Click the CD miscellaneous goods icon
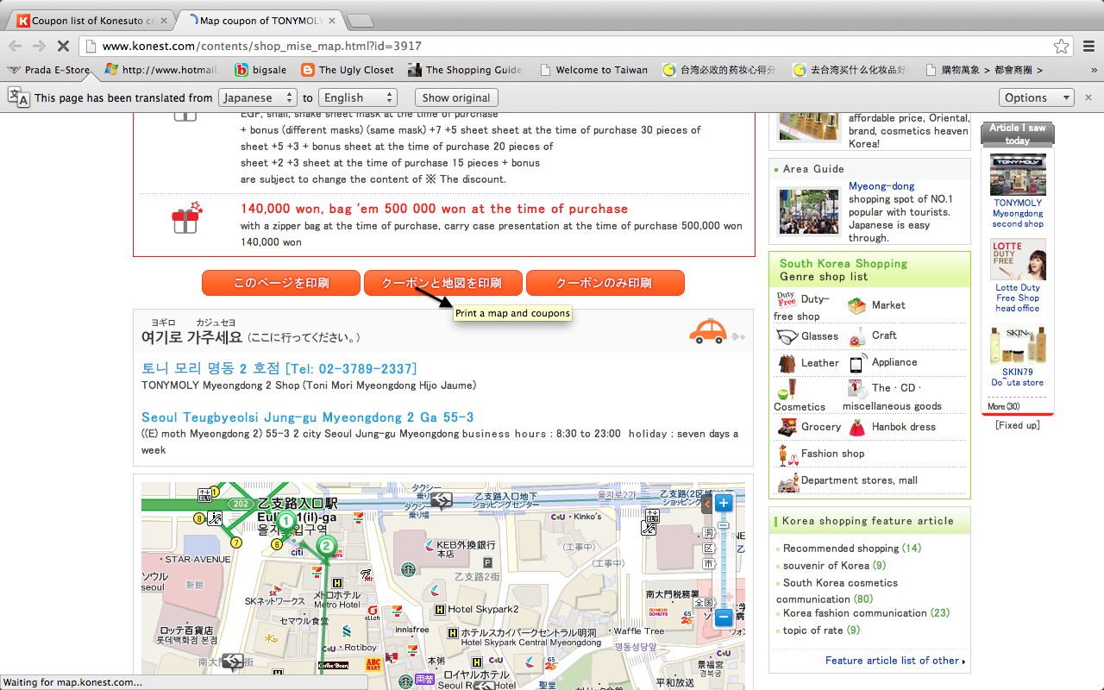 pos(857,389)
